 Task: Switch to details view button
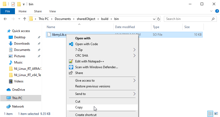point(211,114)
